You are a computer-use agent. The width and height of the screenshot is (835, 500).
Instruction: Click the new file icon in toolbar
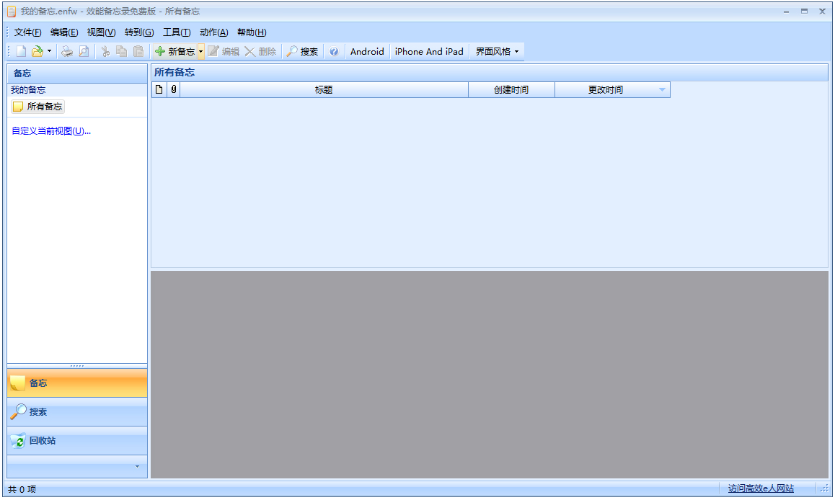click(22, 51)
